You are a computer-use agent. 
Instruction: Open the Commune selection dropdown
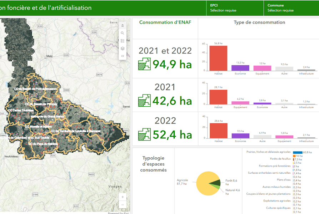click(x=291, y=8)
